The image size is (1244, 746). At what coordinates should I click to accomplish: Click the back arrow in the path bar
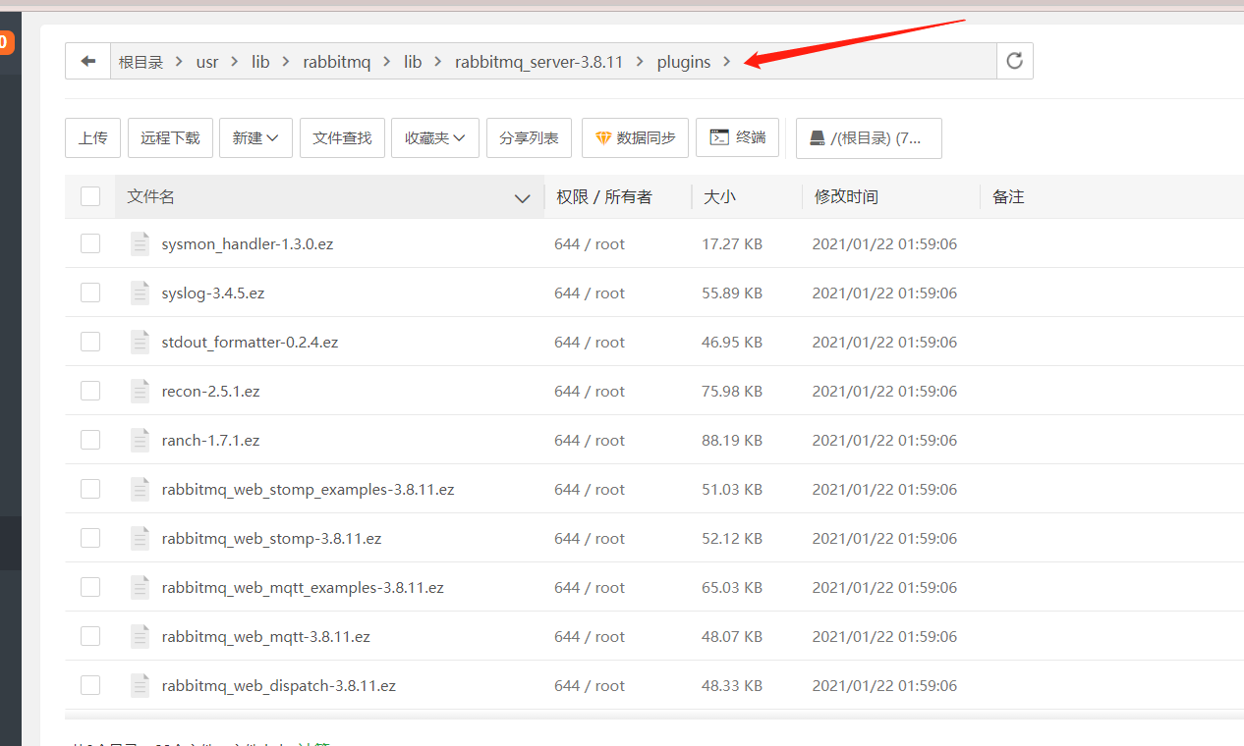[88, 61]
